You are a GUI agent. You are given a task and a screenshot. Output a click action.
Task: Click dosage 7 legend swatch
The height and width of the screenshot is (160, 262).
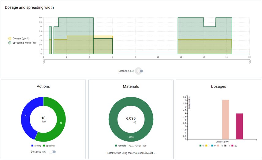pyautogui.click(x=207, y=146)
